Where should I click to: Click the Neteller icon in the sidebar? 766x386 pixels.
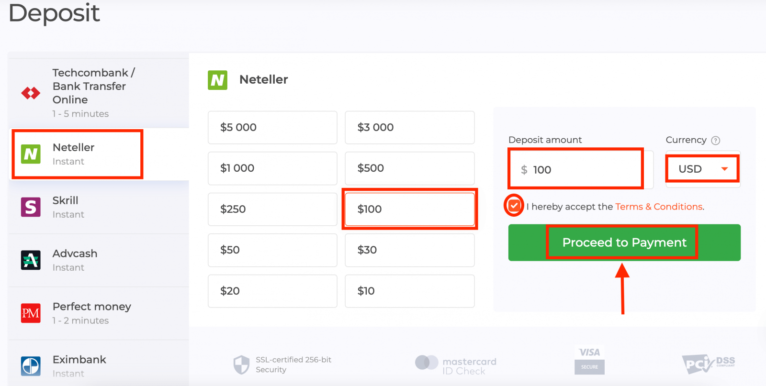tap(31, 154)
